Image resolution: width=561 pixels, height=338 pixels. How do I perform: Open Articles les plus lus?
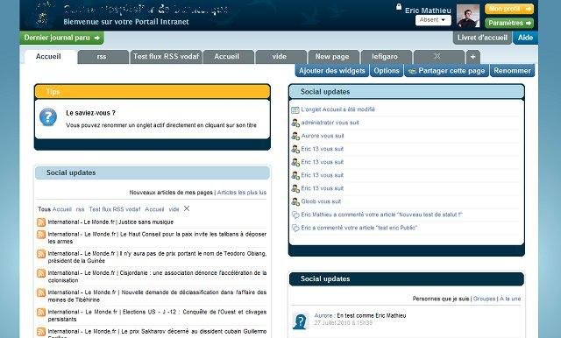(242, 193)
